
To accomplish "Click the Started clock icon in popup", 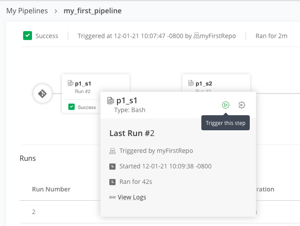I will pos(112,167).
